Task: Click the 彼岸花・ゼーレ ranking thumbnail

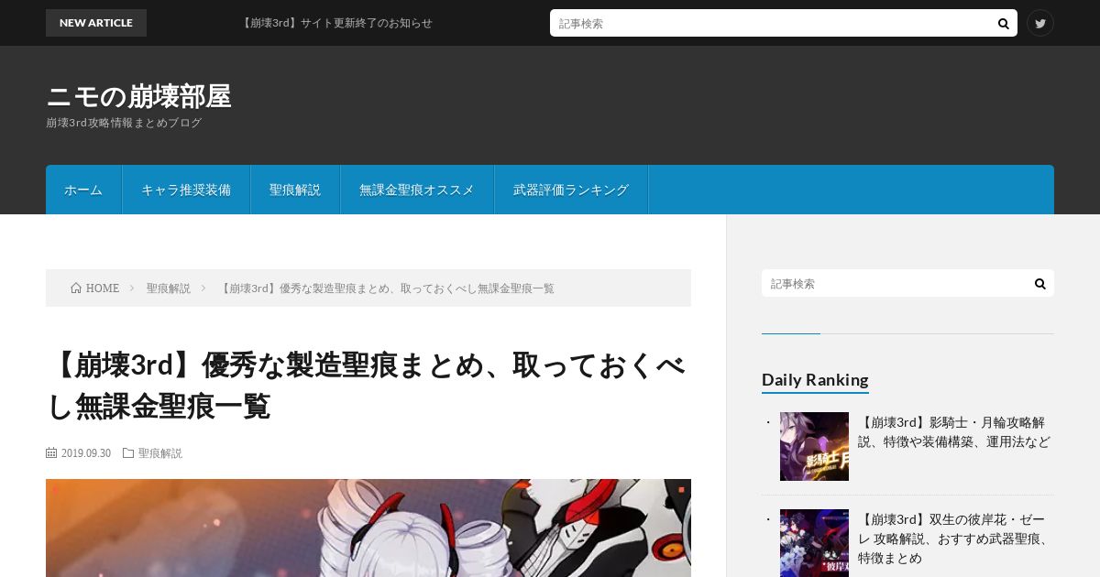Action: click(x=814, y=543)
